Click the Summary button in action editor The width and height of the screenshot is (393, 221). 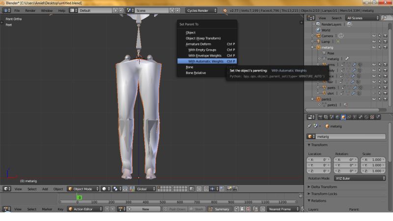pyautogui.click(x=219, y=209)
